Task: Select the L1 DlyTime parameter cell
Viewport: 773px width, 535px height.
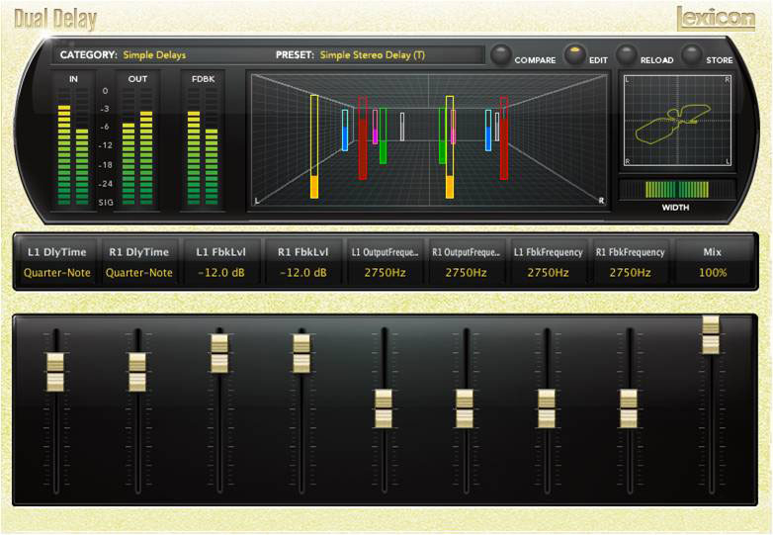Action: pos(57,262)
